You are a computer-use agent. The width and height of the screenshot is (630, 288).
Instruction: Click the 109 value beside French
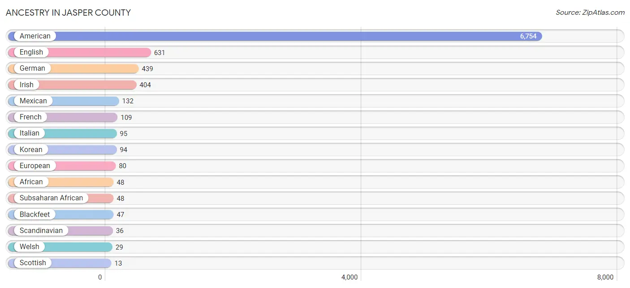pyautogui.click(x=126, y=118)
